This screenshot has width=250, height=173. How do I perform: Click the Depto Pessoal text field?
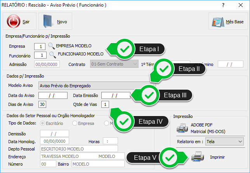(78, 149)
